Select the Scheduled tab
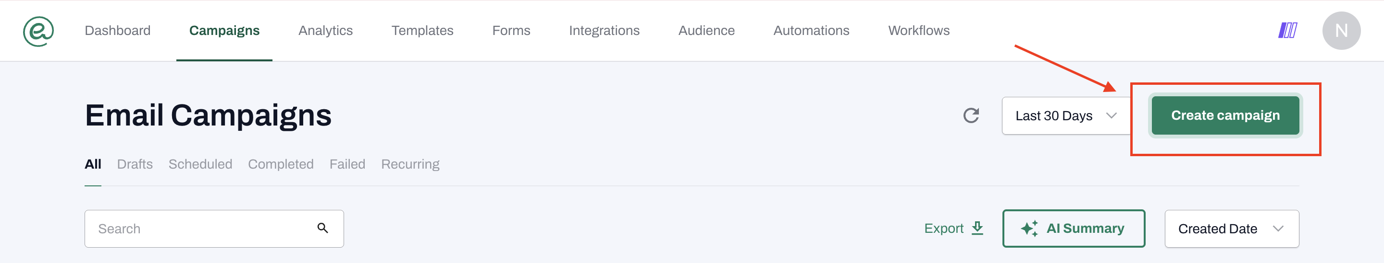The width and height of the screenshot is (1384, 263). (x=200, y=164)
